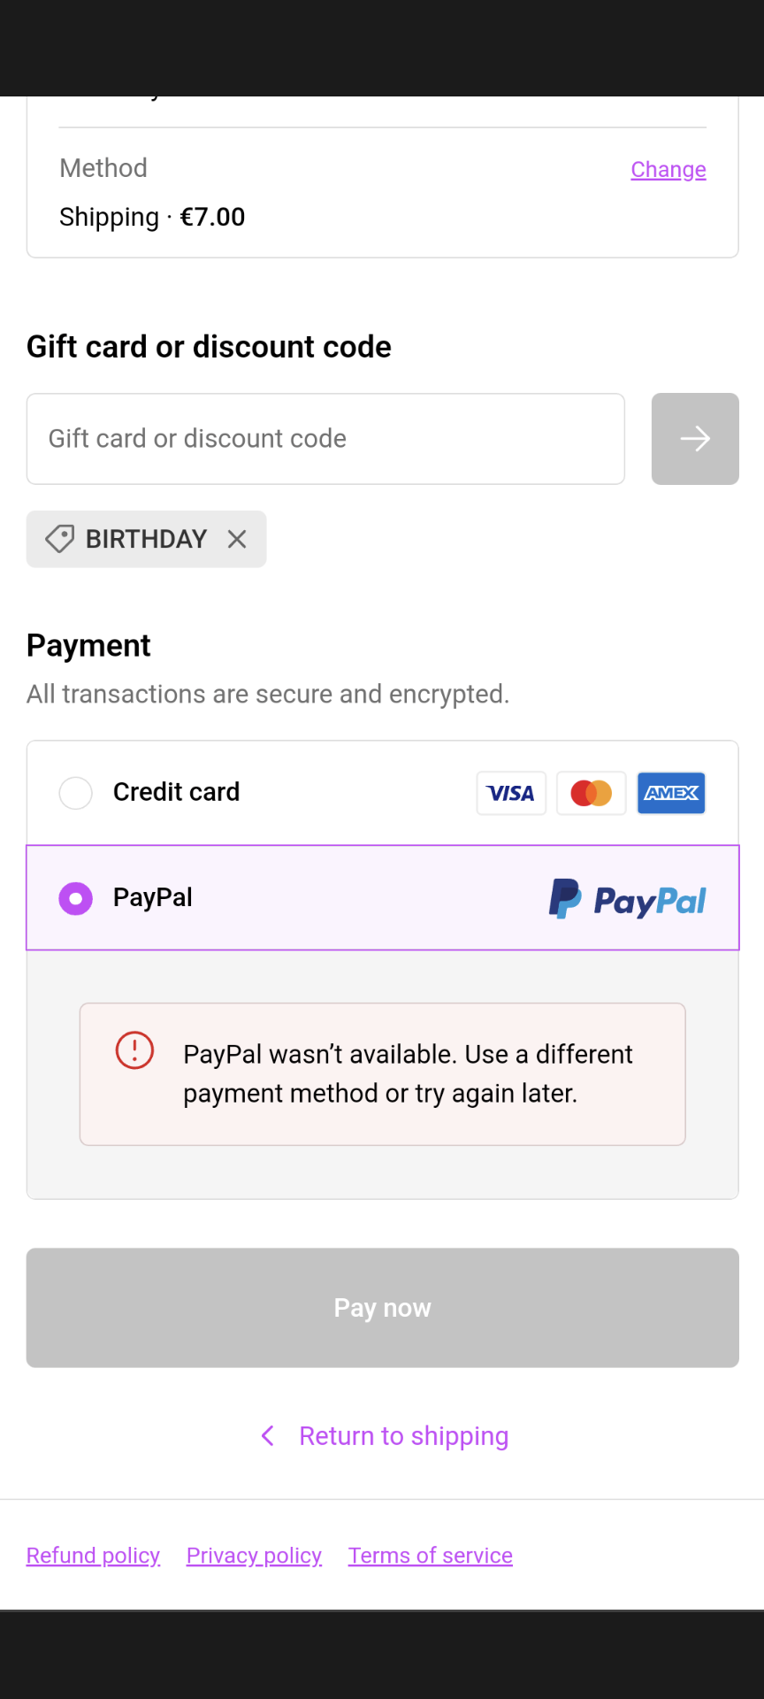
Task: Select the PayPal radio button
Action: tap(76, 898)
